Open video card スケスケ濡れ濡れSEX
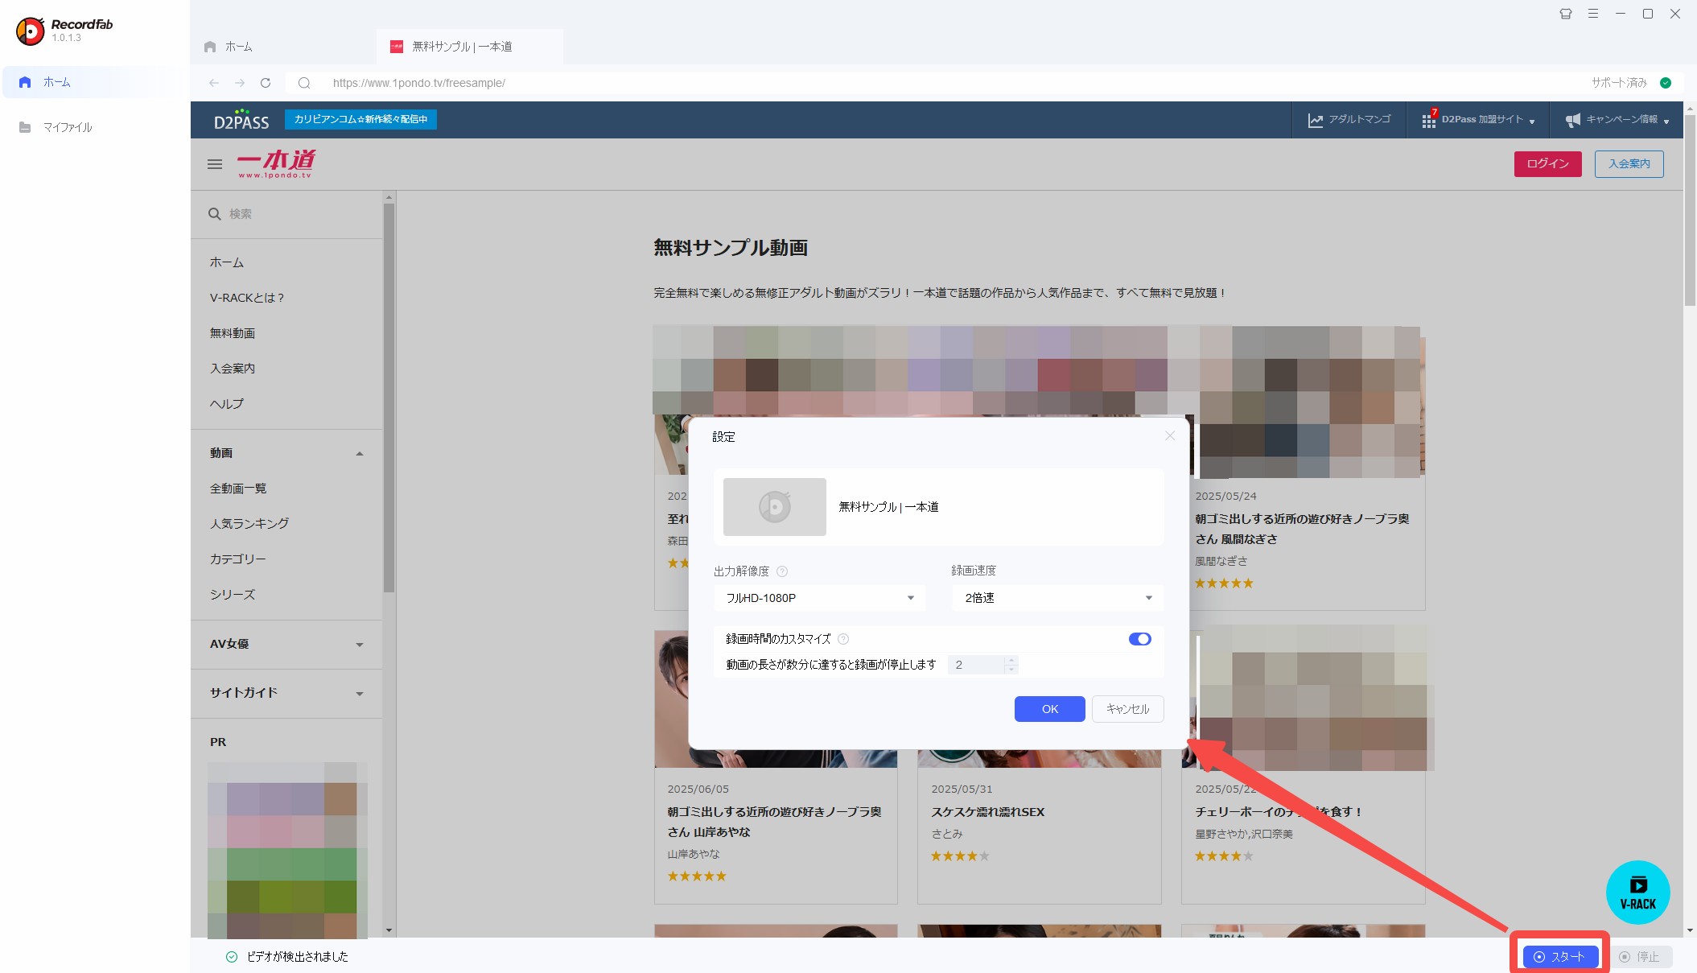Image resolution: width=1697 pixels, height=973 pixels. [x=987, y=812]
